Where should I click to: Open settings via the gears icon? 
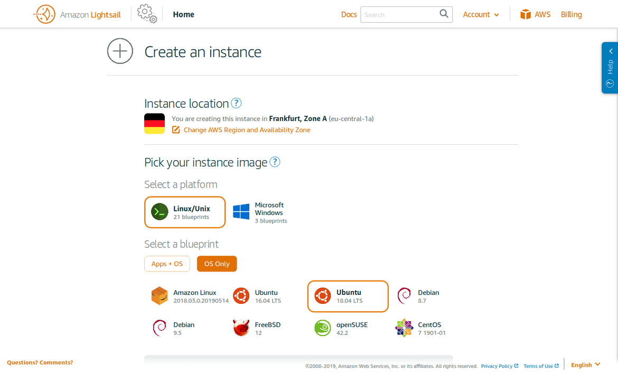pyautogui.click(x=147, y=14)
